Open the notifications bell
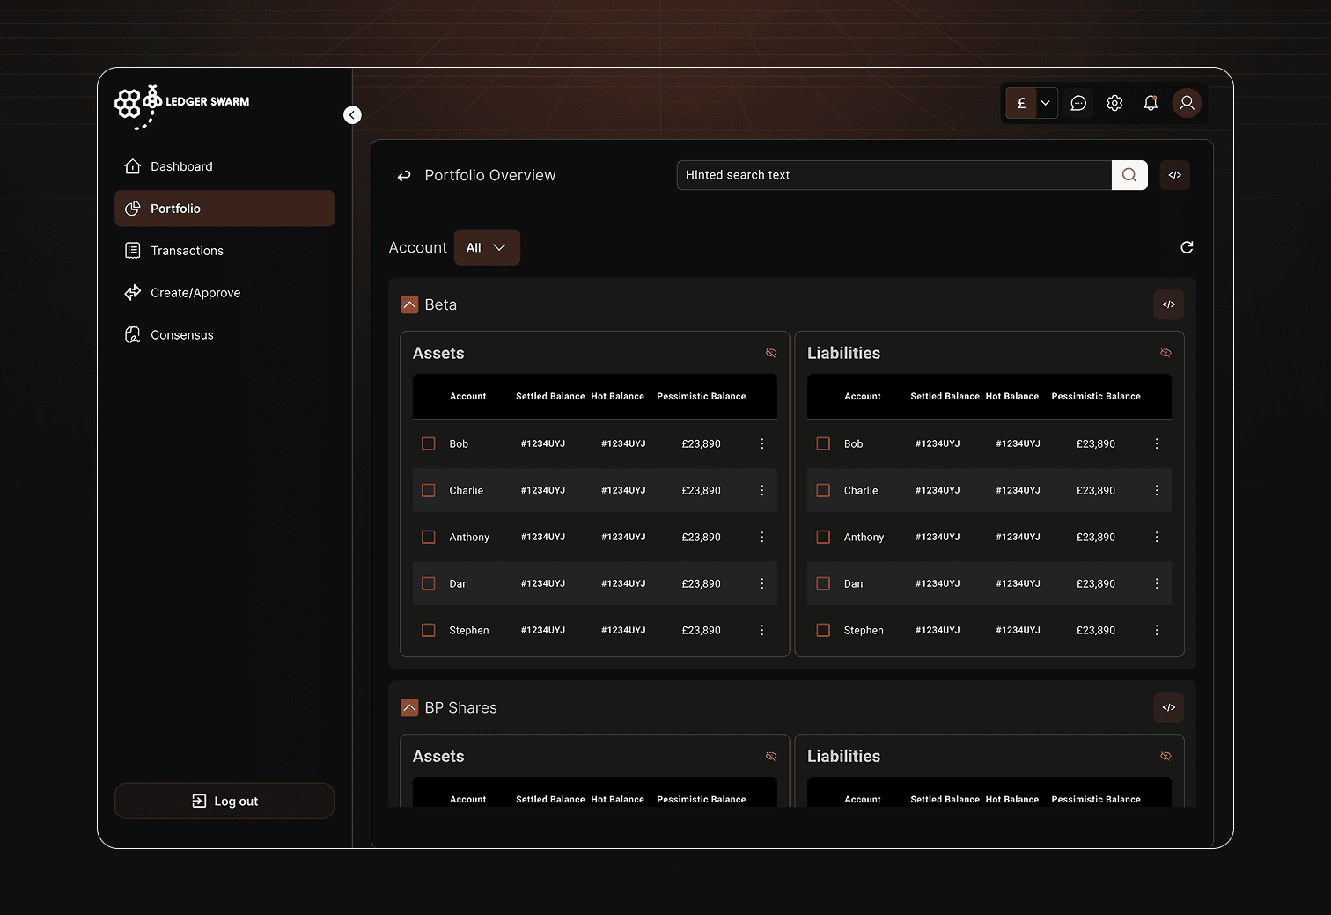 (1151, 103)
